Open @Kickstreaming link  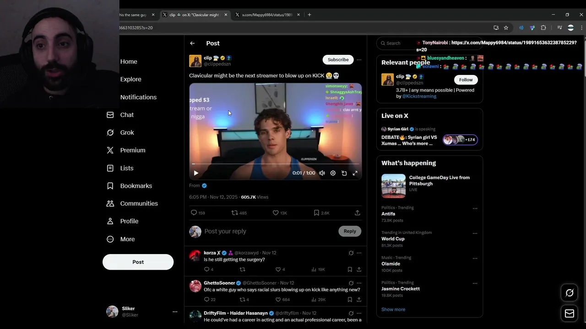point(419,96)
